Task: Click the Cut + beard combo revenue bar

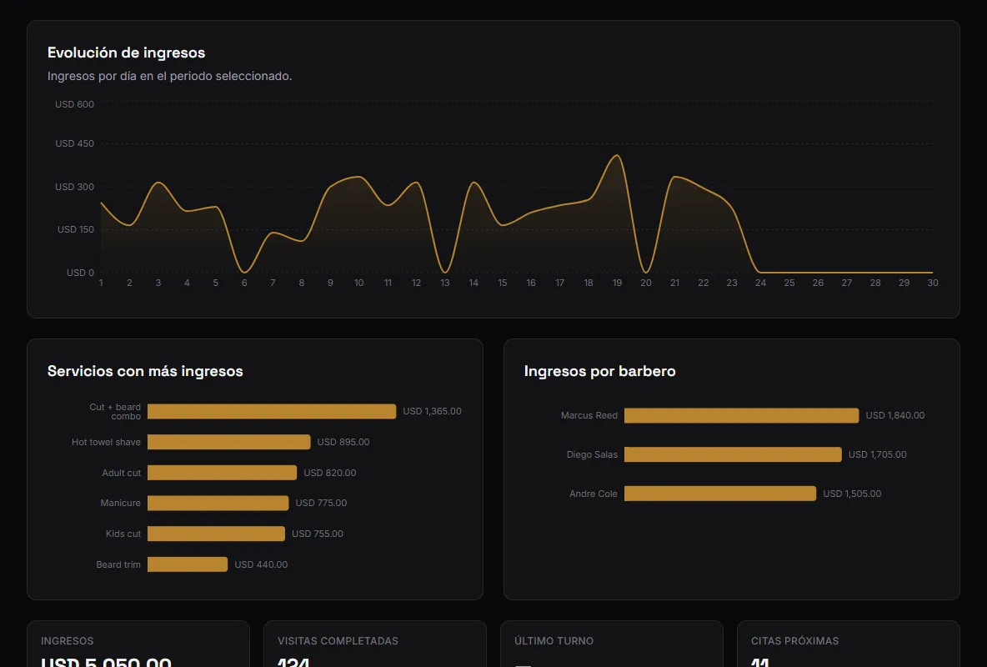Action: (272, 411)
